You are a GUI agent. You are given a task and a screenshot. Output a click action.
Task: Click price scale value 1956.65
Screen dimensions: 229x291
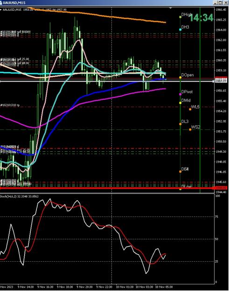(x=221, y=91)
